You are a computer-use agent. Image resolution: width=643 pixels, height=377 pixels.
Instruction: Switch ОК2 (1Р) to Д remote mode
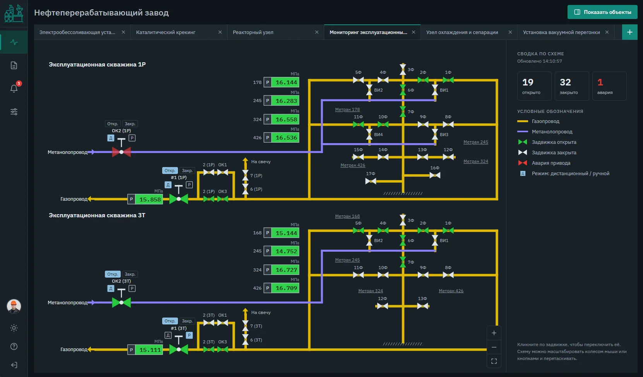(x=111, y=138)
